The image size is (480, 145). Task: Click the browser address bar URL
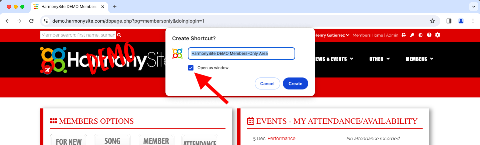click(128, 21)
